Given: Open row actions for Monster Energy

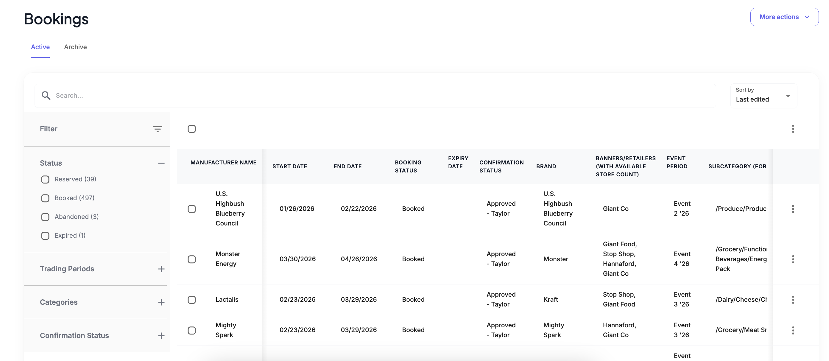Looking at the screenshot, I should (x=793, y=259).
